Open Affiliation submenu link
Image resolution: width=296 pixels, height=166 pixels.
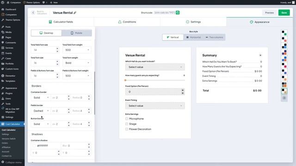[x=6, y=148]
